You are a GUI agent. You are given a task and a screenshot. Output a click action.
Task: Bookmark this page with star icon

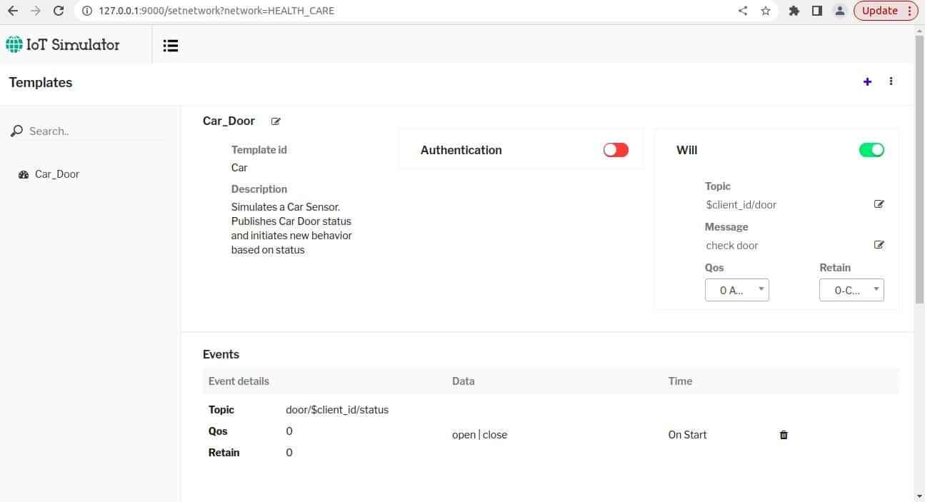coord(766,11)
